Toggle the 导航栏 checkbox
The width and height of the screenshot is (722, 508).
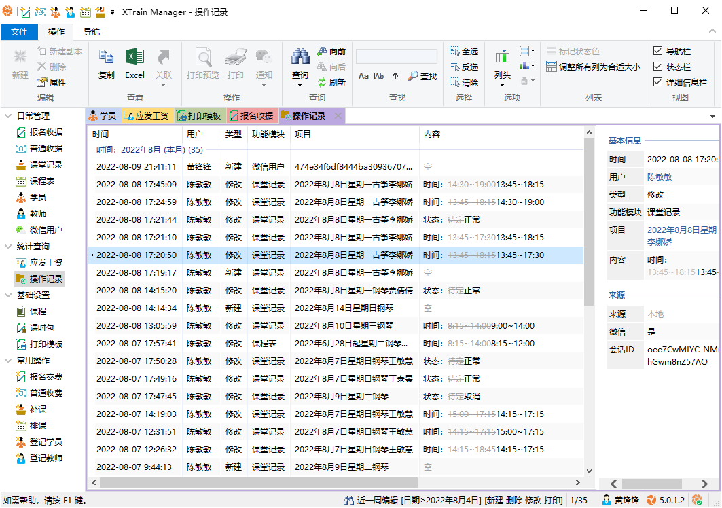[658, 51]
